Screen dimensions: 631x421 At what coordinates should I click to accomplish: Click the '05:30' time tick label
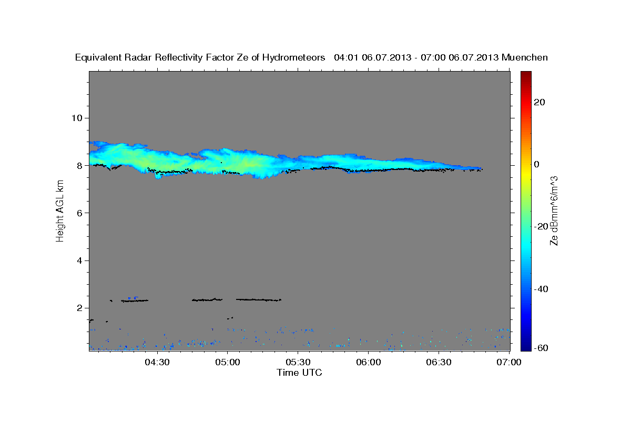[x=298, y=362]
